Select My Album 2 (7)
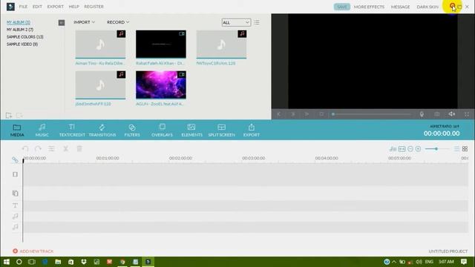 tap(20, 30)
